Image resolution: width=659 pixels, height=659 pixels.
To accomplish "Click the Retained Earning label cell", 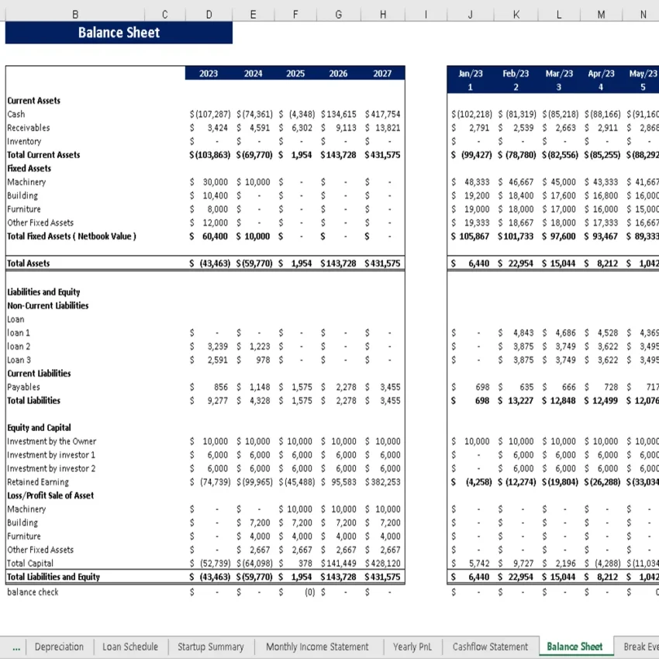I will tap(36, 481).
